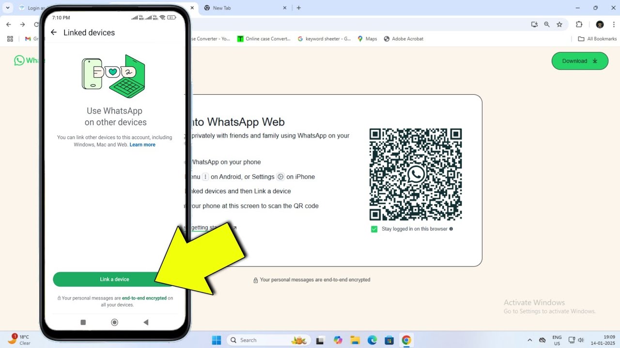Click the browser forward arrow
Screen dimensions: 620x348
(22, 24)
